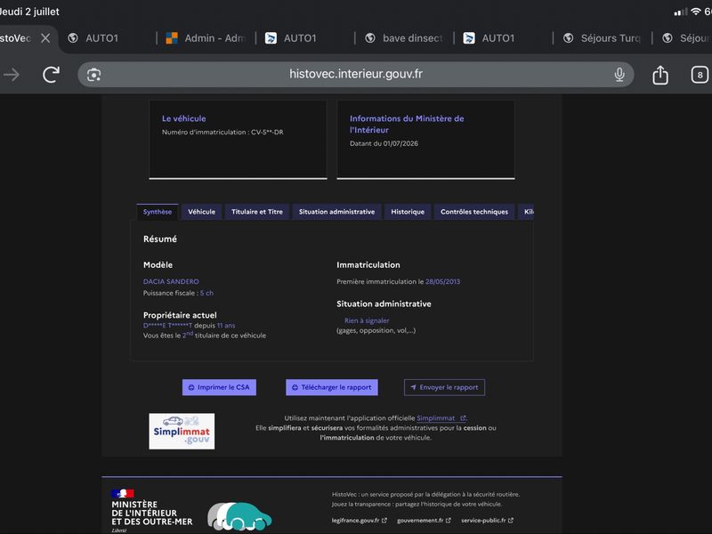Click the Simplimmat.gouv logo
Image resolution: width=712 pixels, height=534 pixels.
tap(182, 431)
